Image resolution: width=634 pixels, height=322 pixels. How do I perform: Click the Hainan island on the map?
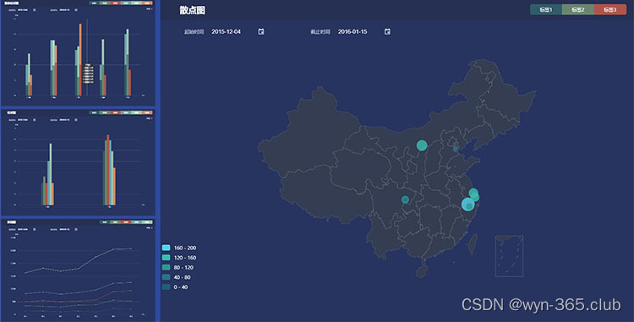click(422, 271)
